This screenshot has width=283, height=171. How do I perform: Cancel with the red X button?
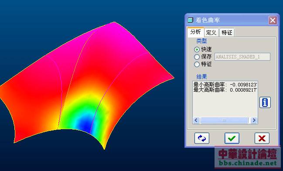pyautogui.click(x=262, y=138)
